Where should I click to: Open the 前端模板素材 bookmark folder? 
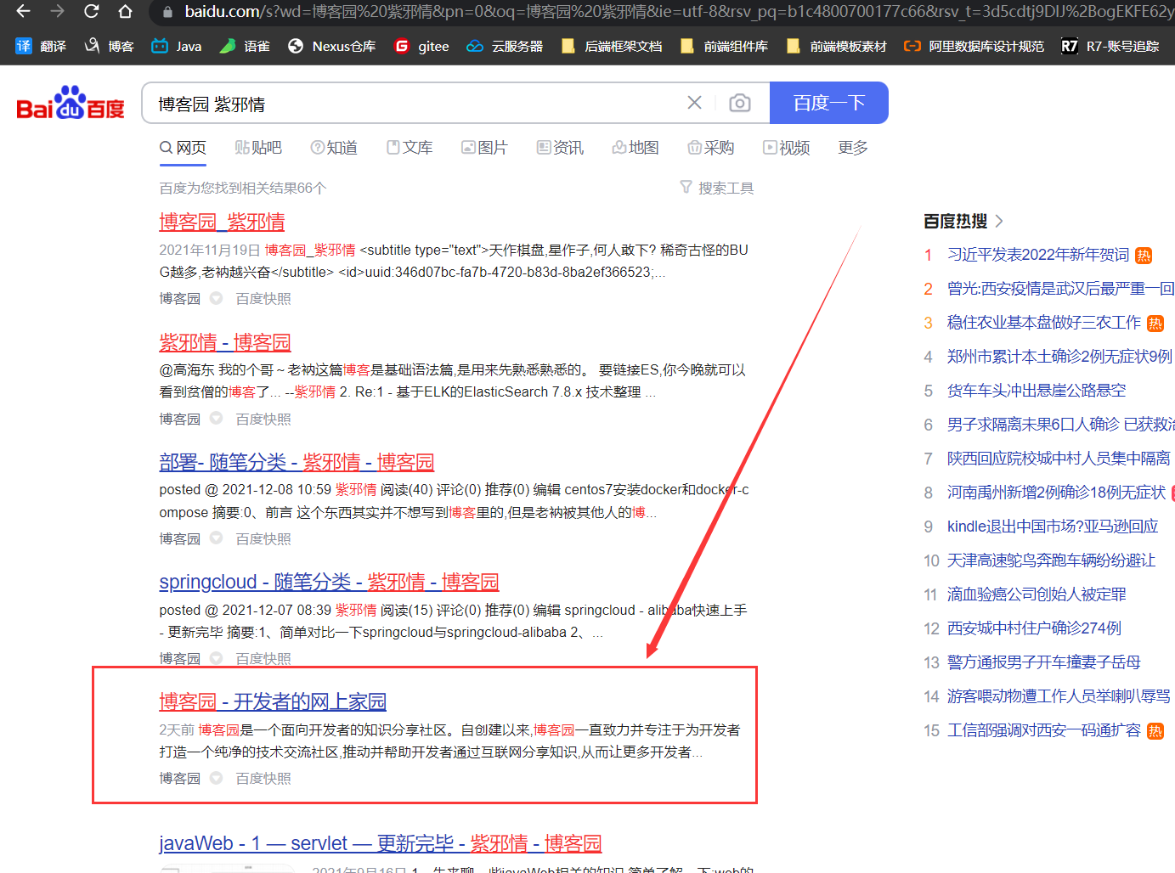point(836,46)
